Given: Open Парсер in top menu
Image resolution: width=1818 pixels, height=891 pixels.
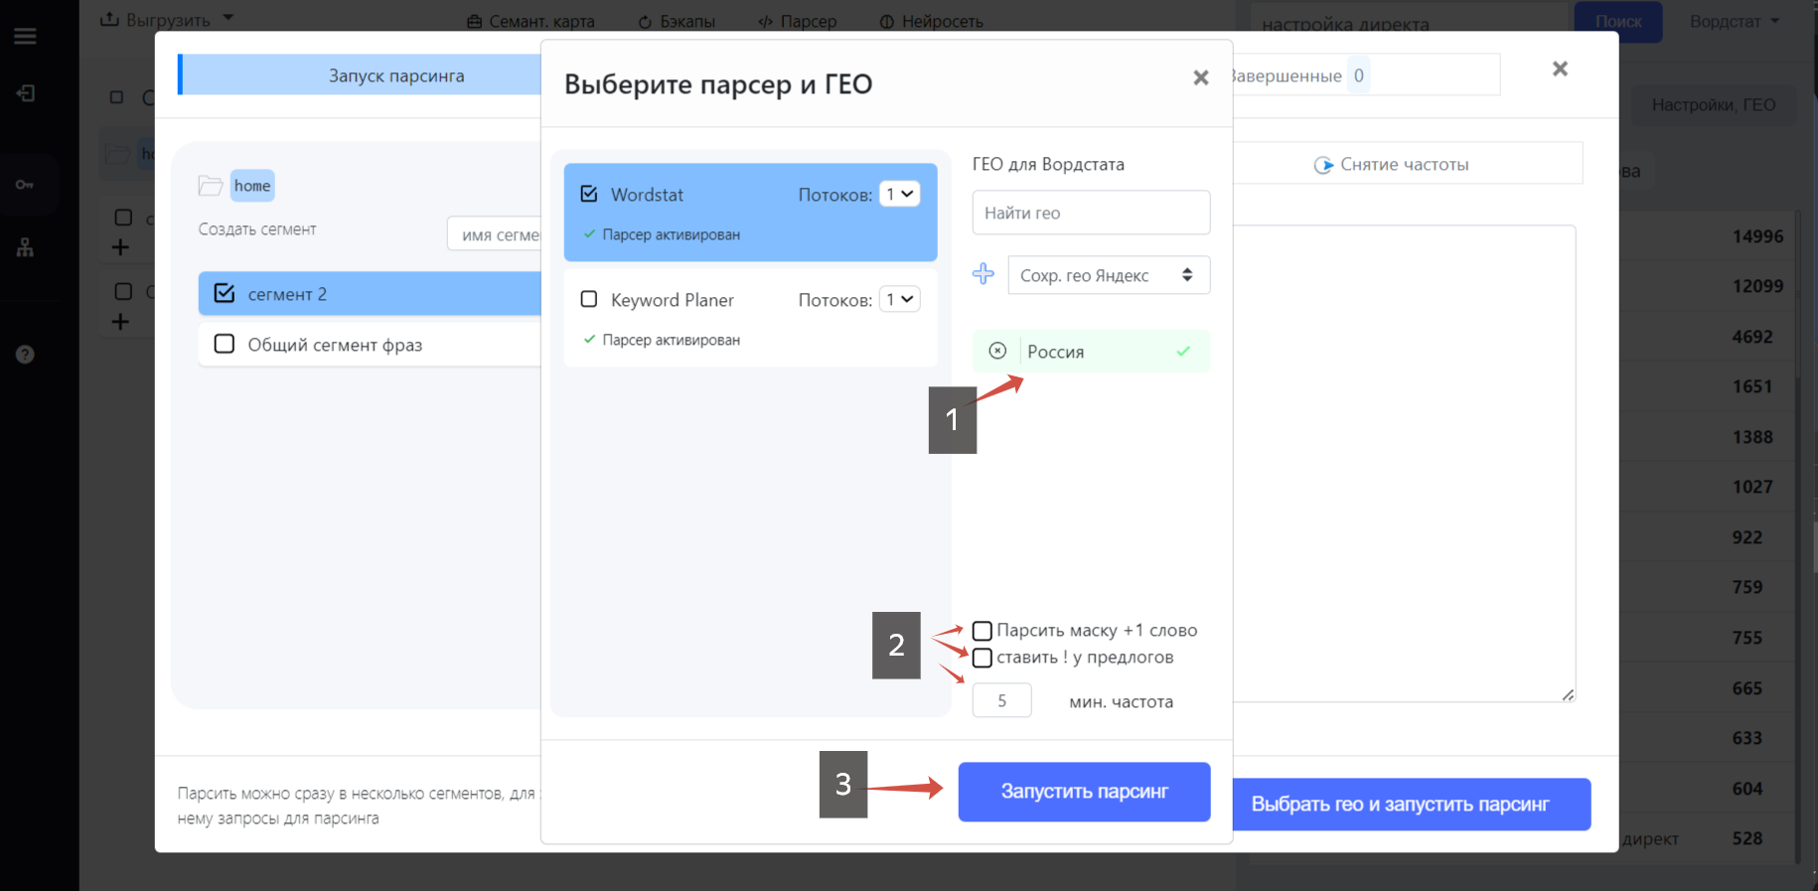Looking at the screenshot, I should [798, 21].
